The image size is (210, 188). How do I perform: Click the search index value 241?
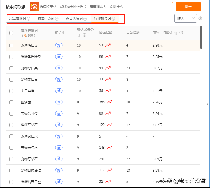[102, 159]
